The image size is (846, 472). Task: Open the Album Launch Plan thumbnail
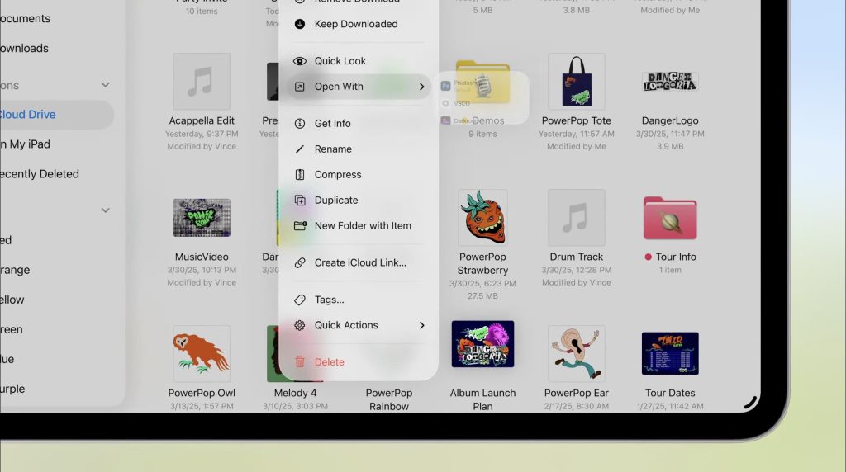pyautogui.click(x=482, y=344)
